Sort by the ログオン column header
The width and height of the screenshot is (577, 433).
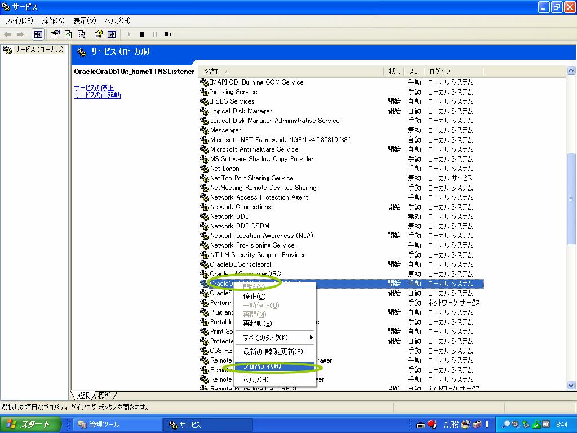[x=454, y=72]
